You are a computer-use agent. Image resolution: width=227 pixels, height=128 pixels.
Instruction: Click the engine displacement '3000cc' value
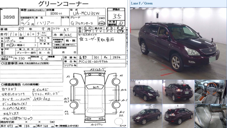pyautogui.click(x=56, y=14)
